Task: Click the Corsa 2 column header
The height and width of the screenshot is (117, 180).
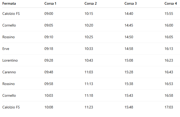Action: click(91, 3)
